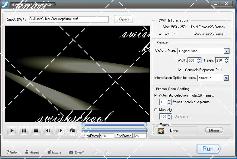Viewport: 237px width, 159px height.
Task: Step back to previous frame
Action: click(48, 130)
